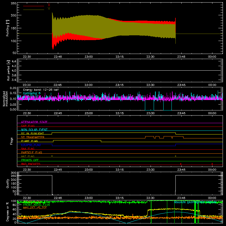This screenshot has width=226, height=226.
Task: Click the BAD_PACKETS flag label
Action: (x=31, y=164)
